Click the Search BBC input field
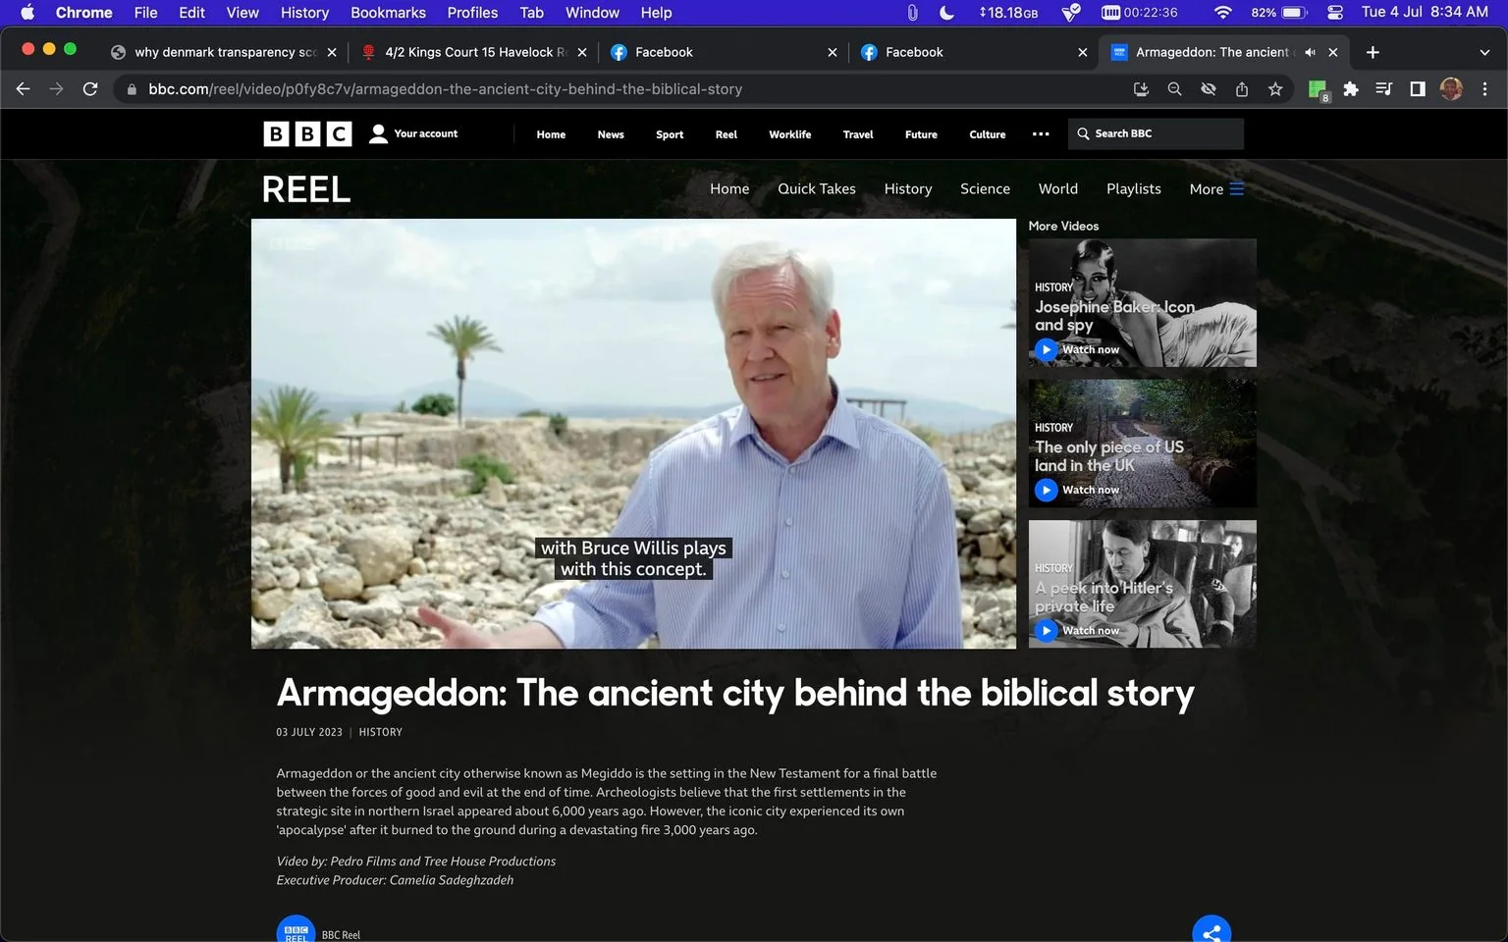Viewport: 1508px width, 942px height. click(x=1156, y=133)
